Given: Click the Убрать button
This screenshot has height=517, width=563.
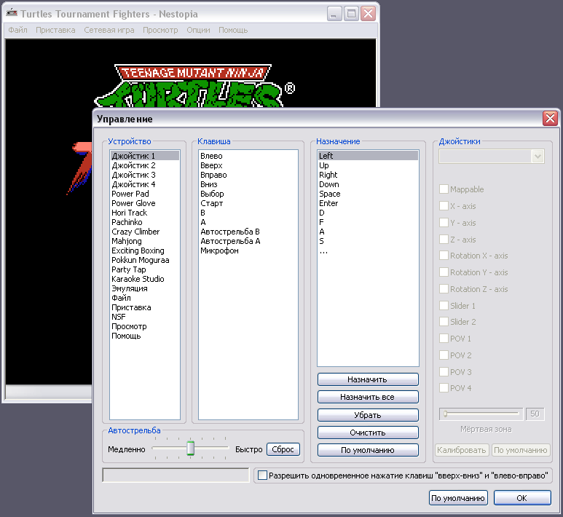Looking at the screenshot, I should pyautogui.click(x=368, y=415).
